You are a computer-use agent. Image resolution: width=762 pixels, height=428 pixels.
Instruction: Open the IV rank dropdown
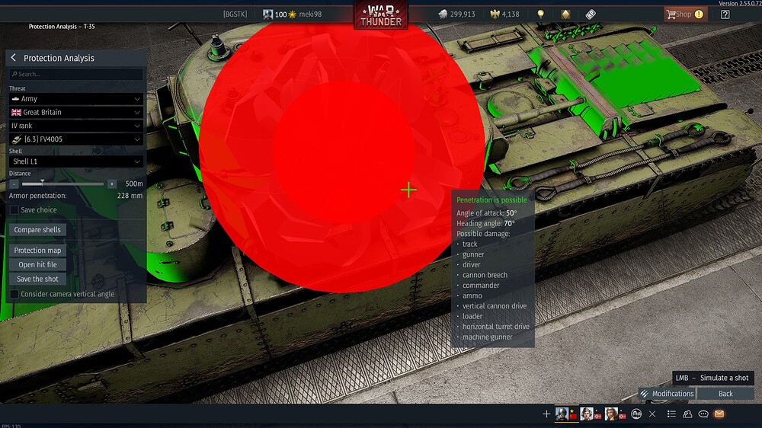tap(75, 126)
